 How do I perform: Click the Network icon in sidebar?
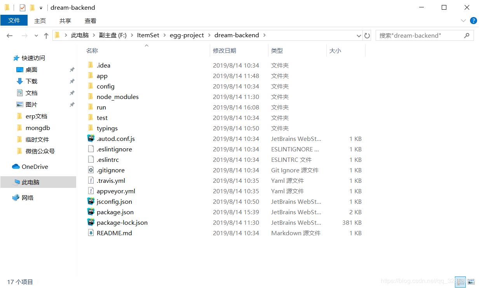[16, 198]
